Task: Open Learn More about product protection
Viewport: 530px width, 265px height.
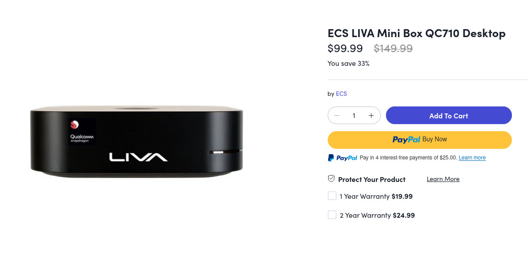Action: point(443,179)
